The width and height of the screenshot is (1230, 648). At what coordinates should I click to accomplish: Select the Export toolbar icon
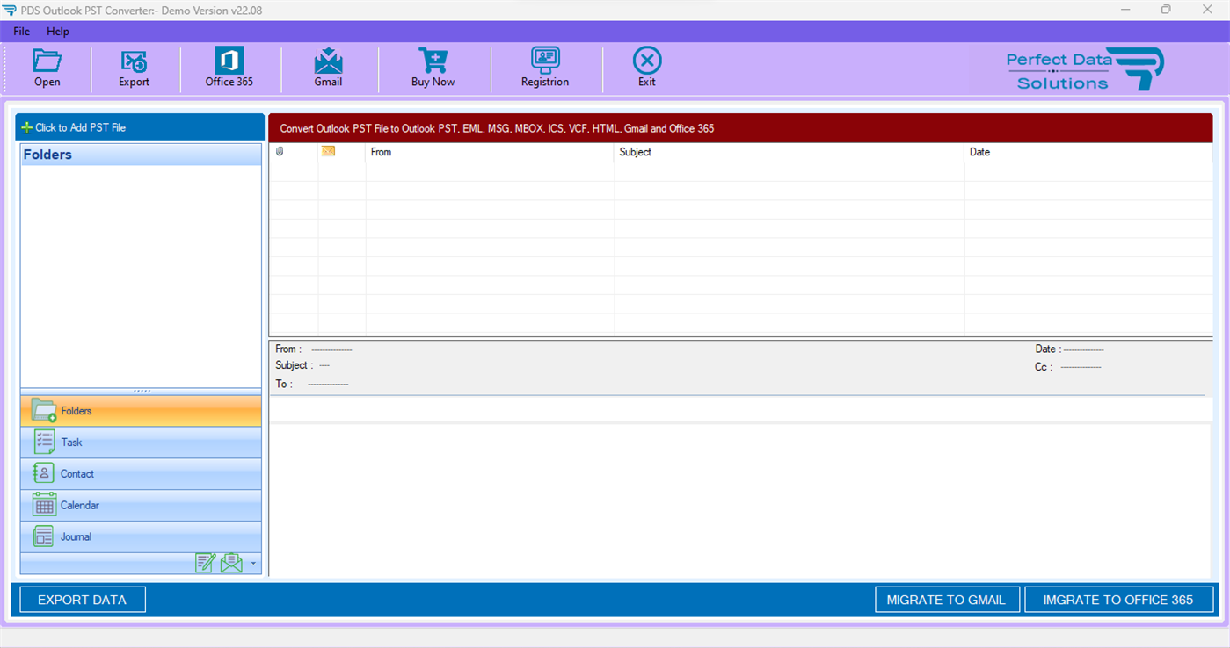coord(134,68)
